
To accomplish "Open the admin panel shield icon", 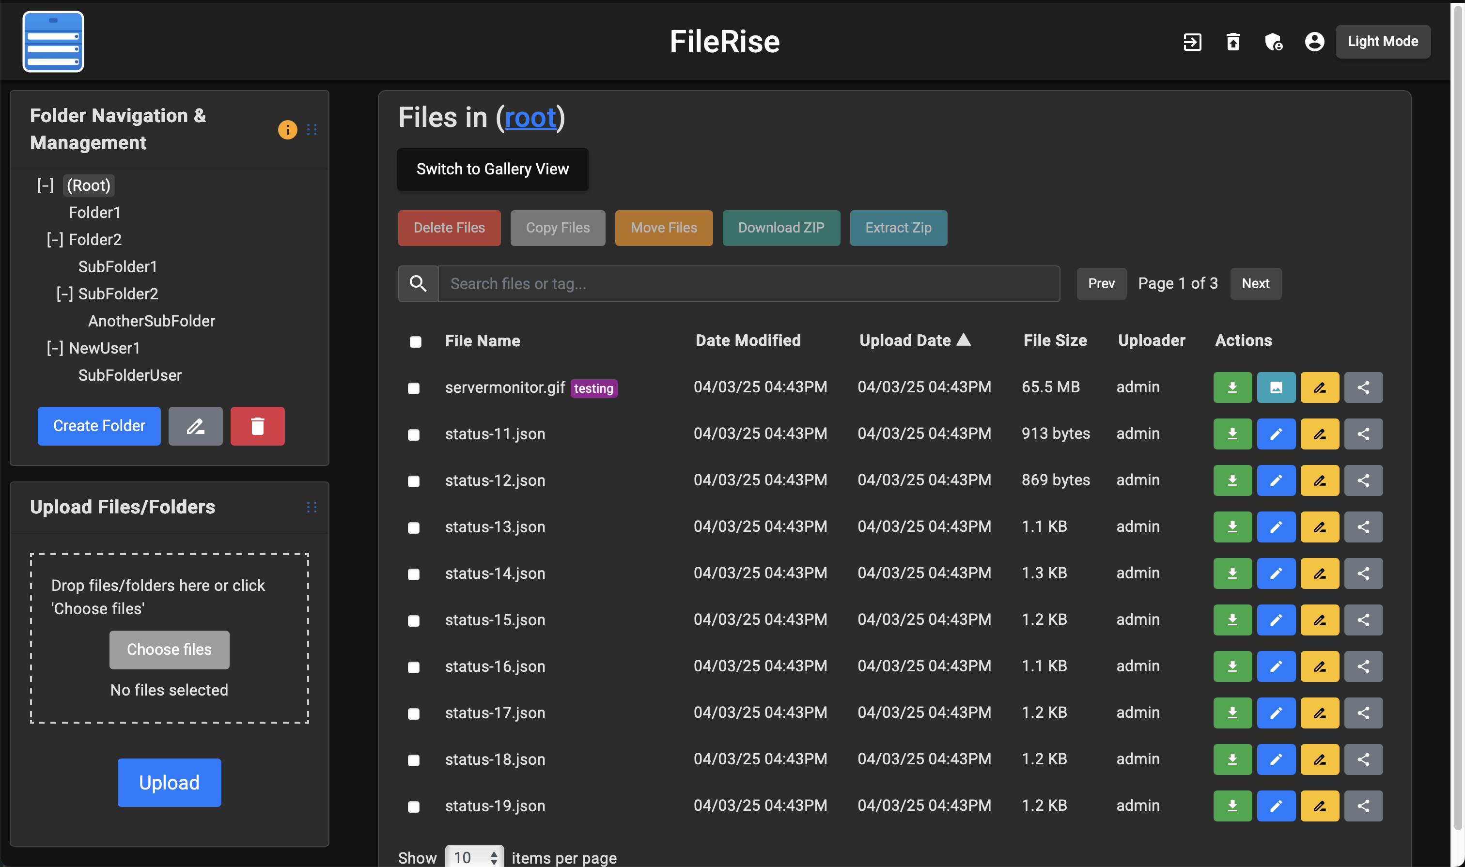I will (1273, 42).
